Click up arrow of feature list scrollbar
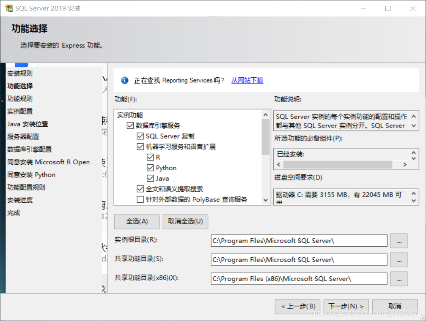 click(x=266, y=115)
